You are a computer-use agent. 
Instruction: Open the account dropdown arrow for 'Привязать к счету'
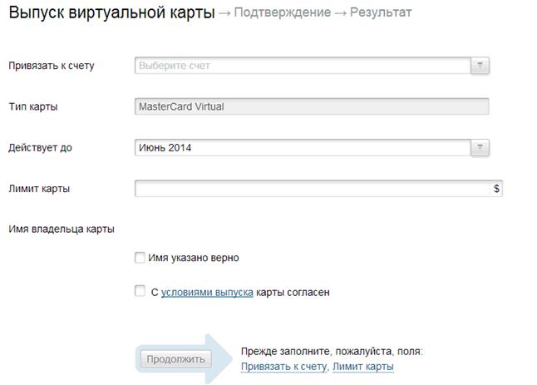480,66
